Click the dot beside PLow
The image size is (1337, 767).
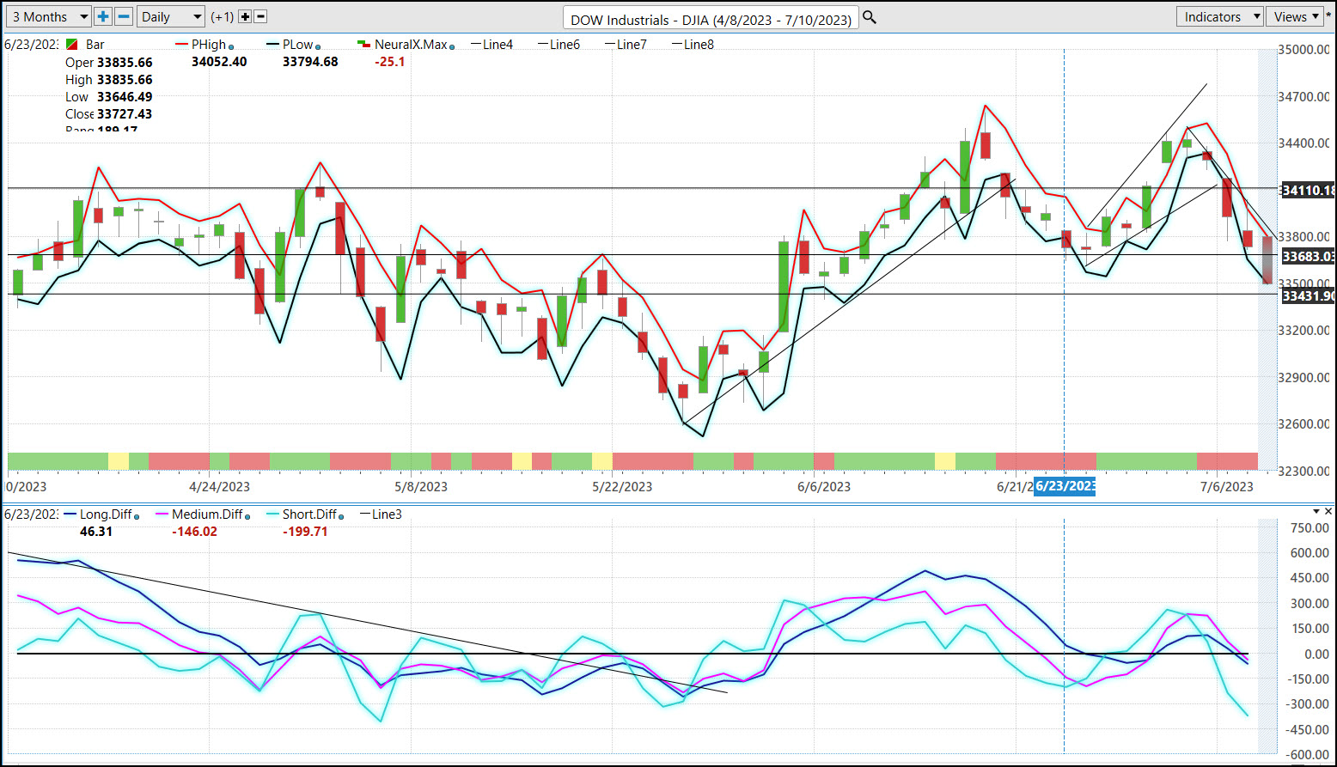click(319, 46)
